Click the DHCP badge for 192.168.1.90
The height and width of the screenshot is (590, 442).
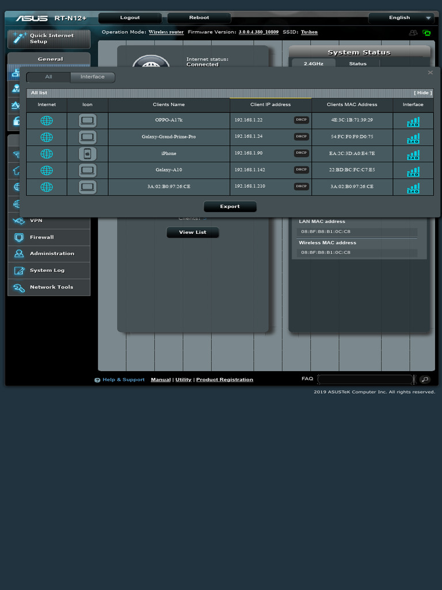tap(302, 153)
